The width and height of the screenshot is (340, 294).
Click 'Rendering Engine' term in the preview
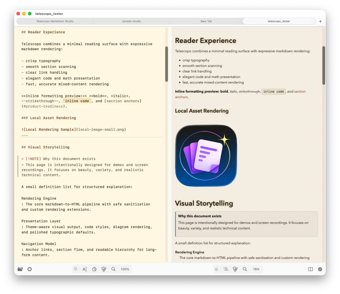(x=189, y=252)
